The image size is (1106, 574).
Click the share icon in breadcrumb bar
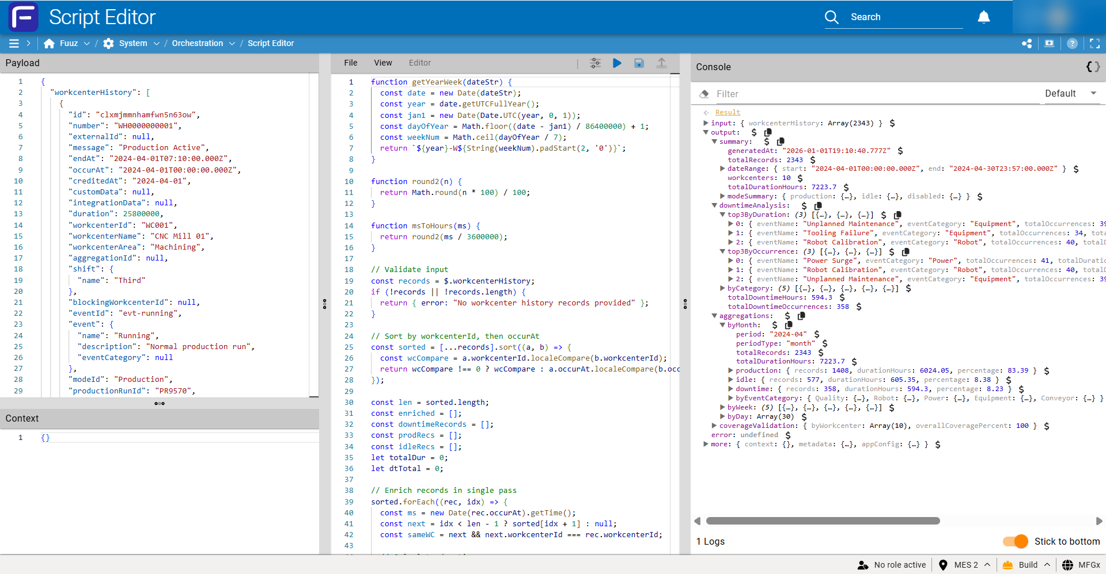[x=1027, y=43]
